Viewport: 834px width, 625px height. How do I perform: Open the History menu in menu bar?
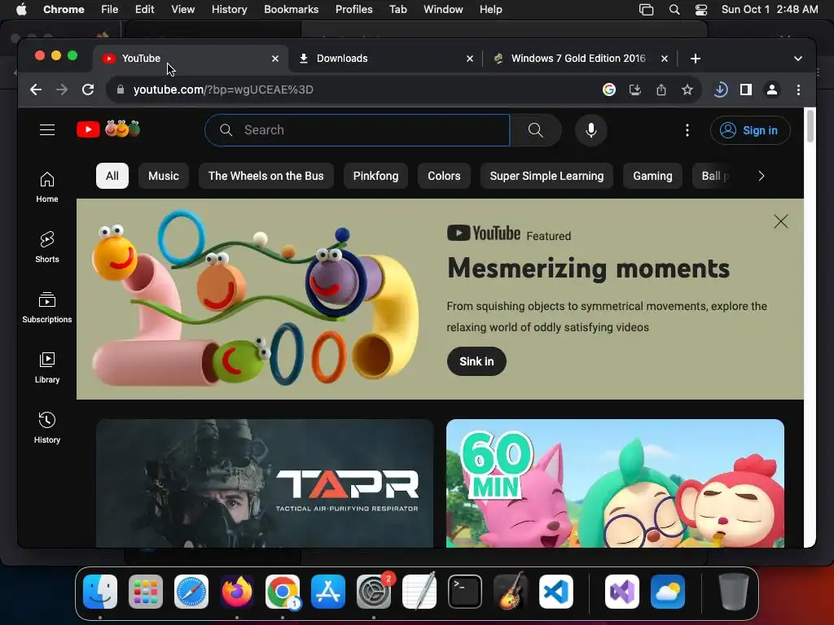coord(229,10)
